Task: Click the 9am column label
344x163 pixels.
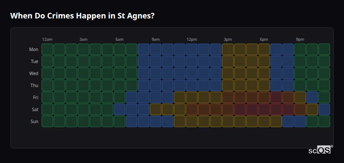Action: coord(156,39)
